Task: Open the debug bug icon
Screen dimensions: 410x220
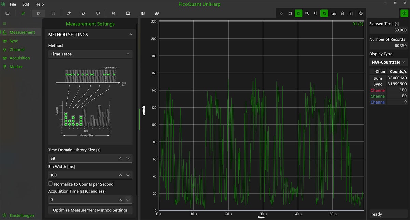Action: coord(128,13)
